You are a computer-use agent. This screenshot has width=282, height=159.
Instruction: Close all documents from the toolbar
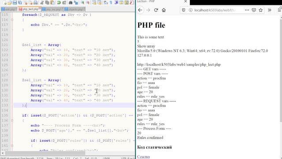(x=31, y=3)
